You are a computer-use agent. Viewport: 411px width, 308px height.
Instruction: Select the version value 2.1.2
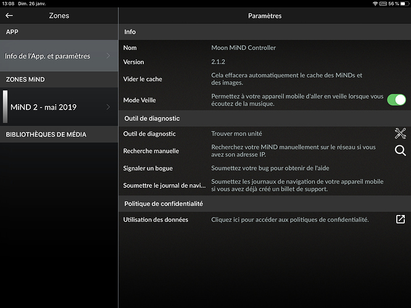(x=218, y=62)
